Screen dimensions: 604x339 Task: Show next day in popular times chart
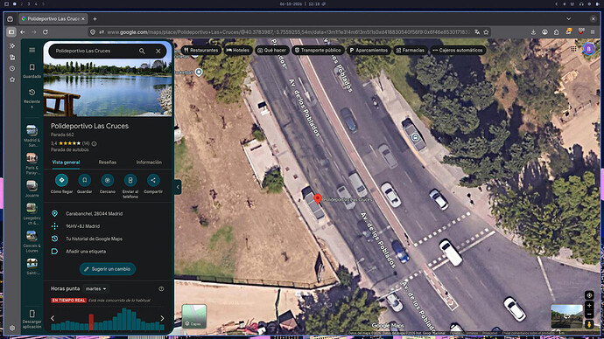(x=162, y=318)
